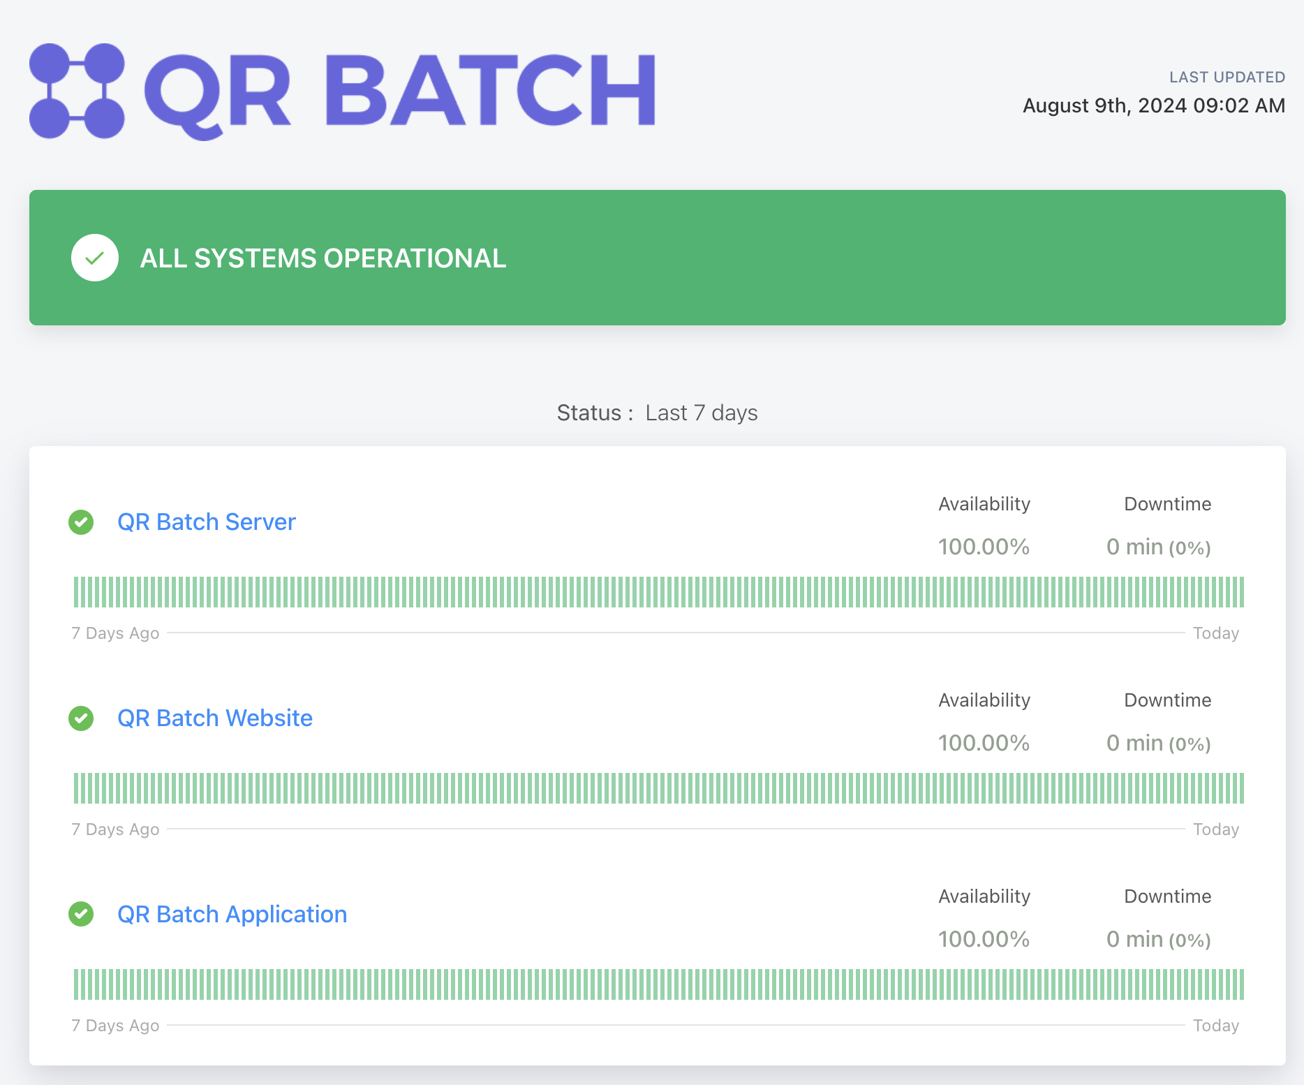Select the ALL SYSTEMS OPERATIONAL banner text
1304x1085 pixels.
click(x=323, y=258)
